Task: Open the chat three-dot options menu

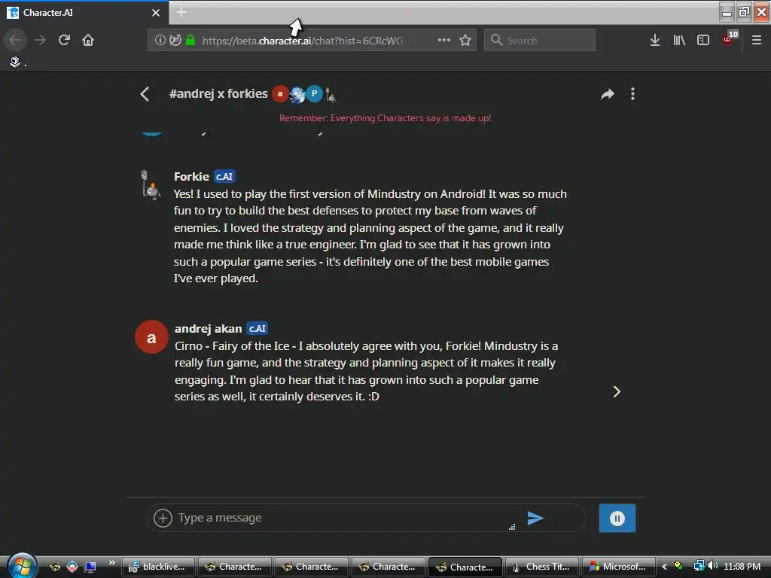Action: [x=632, y=94]
